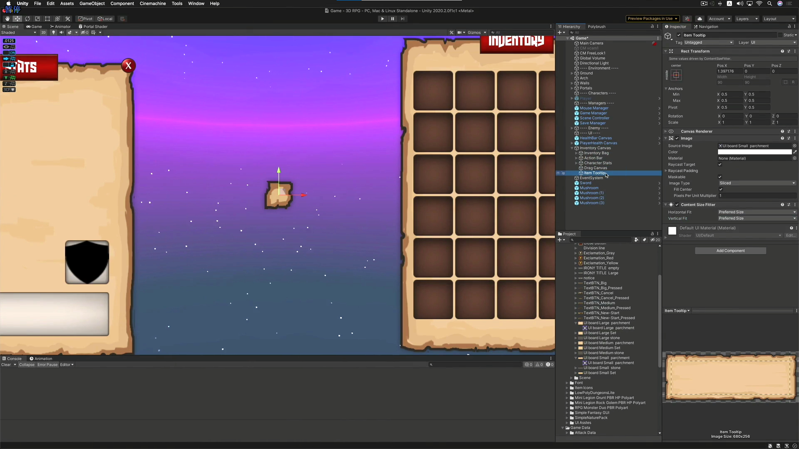
Task: Switch to the Animator tab
Action: 60,26
